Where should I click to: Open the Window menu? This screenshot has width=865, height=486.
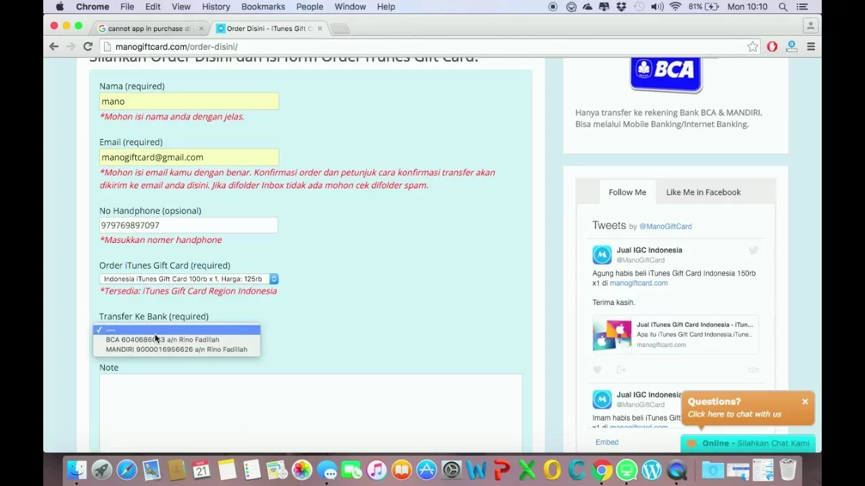[x=350, y=7]
